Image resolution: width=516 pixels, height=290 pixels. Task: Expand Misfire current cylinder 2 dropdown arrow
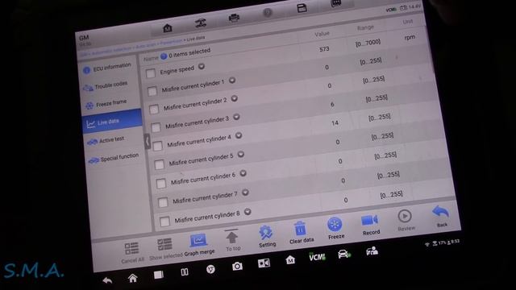pos(235,98)
